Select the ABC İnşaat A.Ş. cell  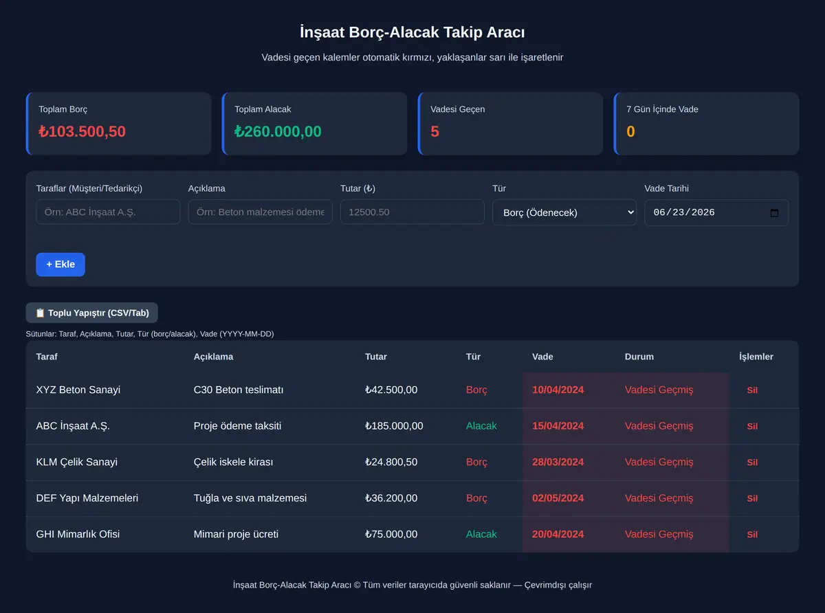click(104, 426)
